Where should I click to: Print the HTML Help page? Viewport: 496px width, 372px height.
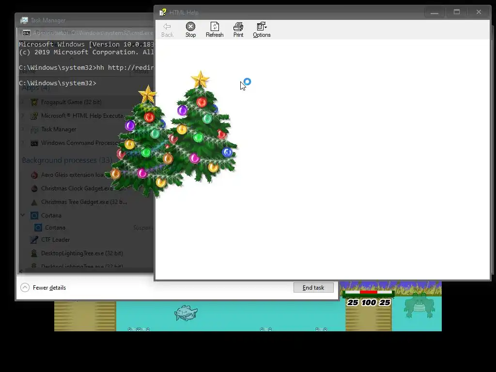(x=238, y=30)
